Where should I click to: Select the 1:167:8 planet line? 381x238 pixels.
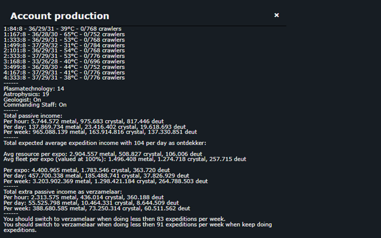click(x=64, y=35)
